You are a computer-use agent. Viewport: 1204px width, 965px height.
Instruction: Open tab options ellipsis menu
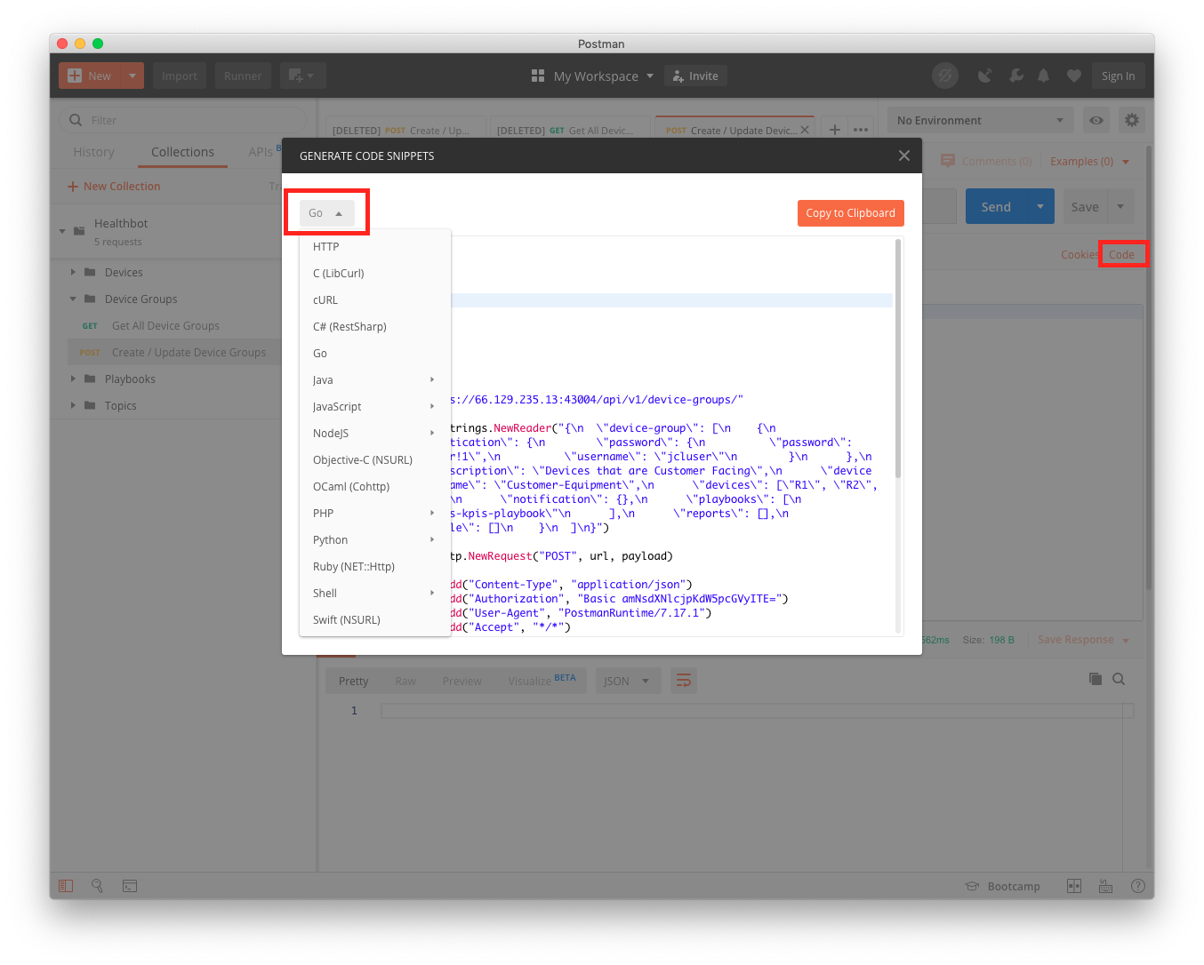click(860, 130)
